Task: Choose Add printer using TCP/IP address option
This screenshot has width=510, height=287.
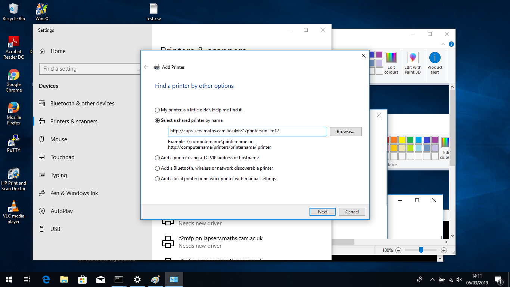Action: pos(157,158)
